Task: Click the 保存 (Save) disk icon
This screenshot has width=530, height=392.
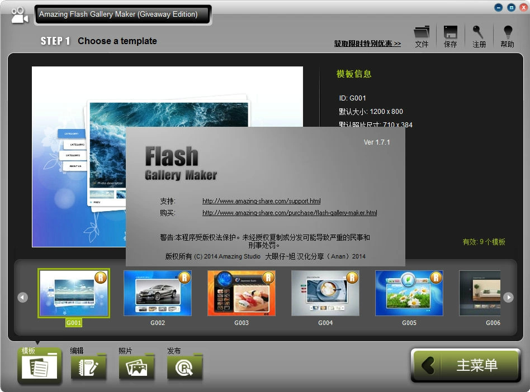Action: 450,36
